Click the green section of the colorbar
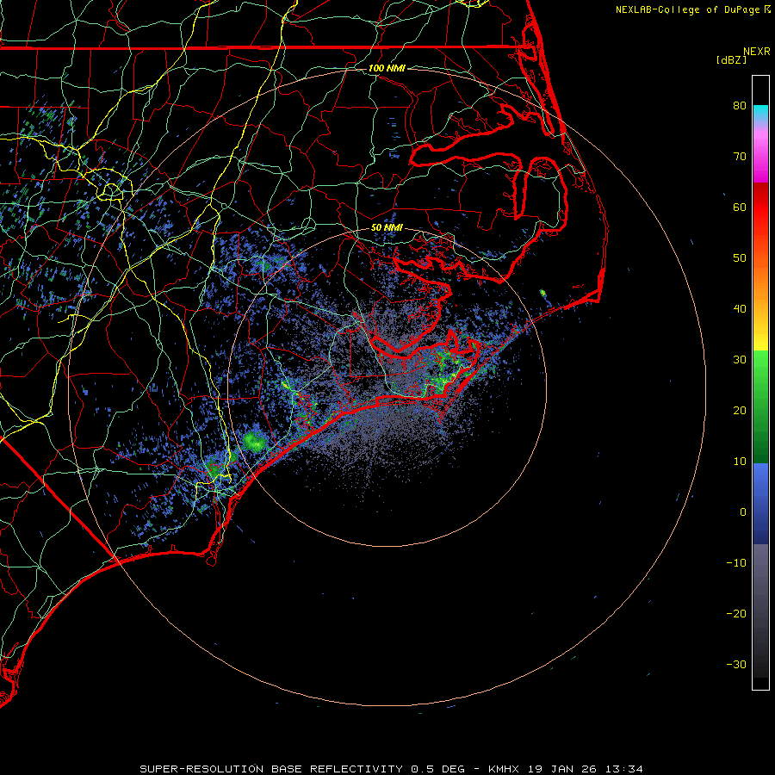775x775 pixels. (760, 406)
